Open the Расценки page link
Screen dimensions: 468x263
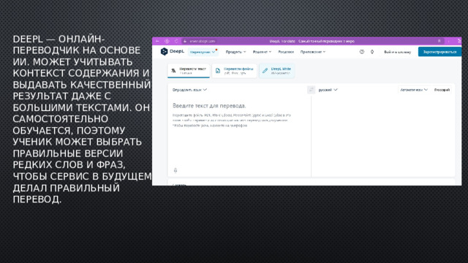pyautogui.click(x=286, y=52)
